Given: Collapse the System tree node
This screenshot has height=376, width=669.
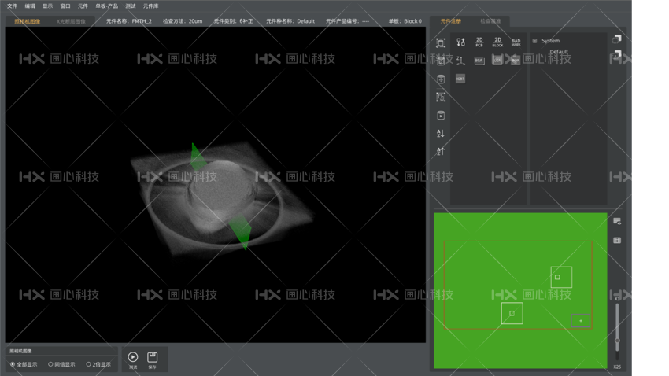Looking at the screenshot, I should point(535,41).
